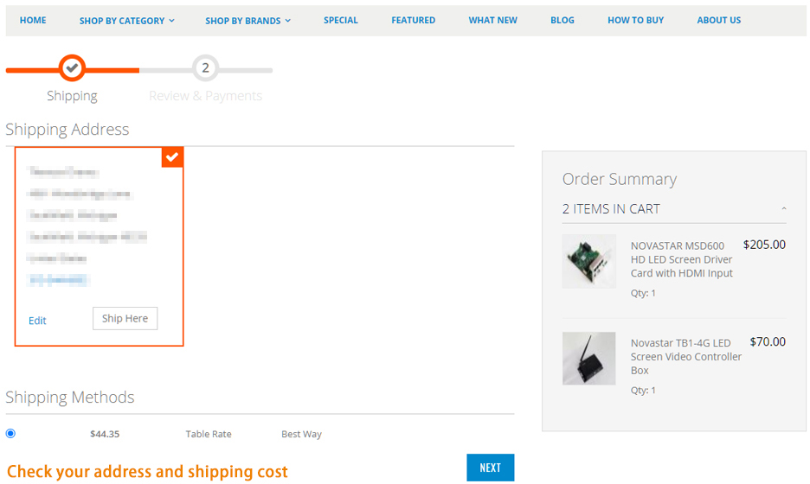The width and height of the screenshot is (810, 484).
Task: Click the Ship Here button
Action: [x=125, y=318]
